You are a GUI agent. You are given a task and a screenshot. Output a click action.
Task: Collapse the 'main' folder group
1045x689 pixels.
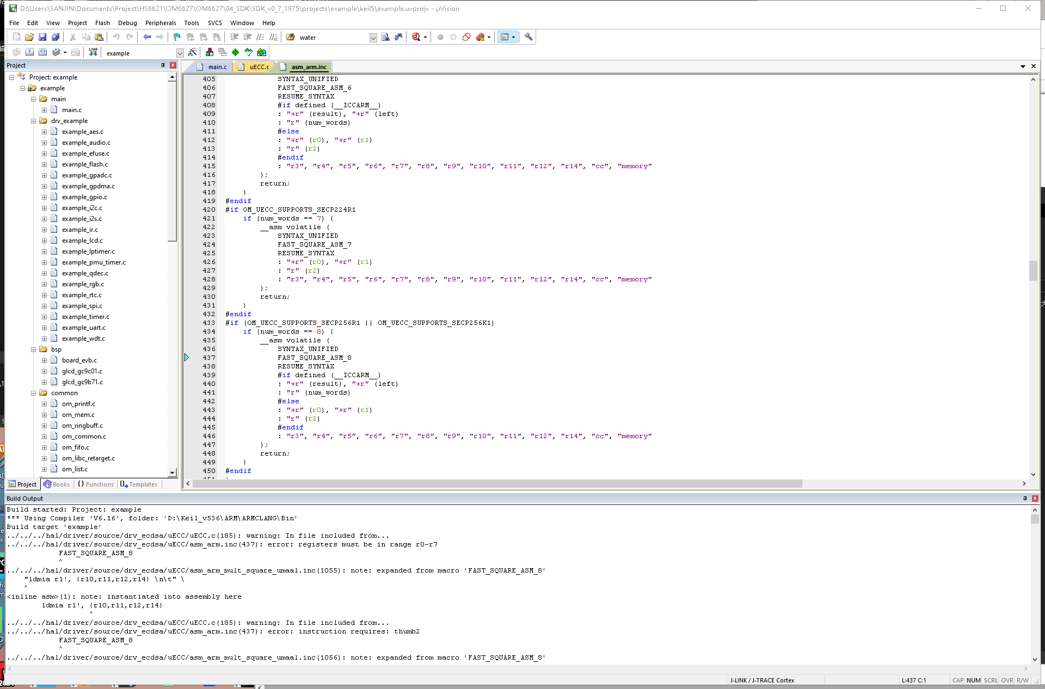pyautogui.click(x=33, y=99)
